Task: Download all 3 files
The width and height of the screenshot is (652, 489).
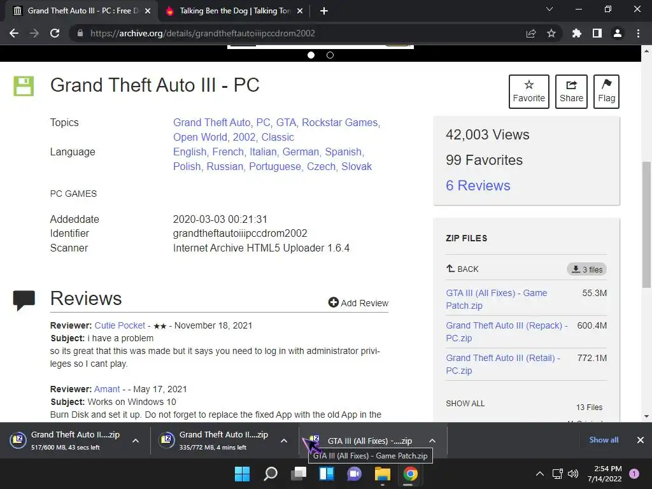Action: 586,269
